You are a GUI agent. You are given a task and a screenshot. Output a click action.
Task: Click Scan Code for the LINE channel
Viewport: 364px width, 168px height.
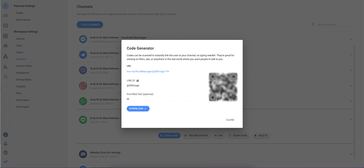238,136
